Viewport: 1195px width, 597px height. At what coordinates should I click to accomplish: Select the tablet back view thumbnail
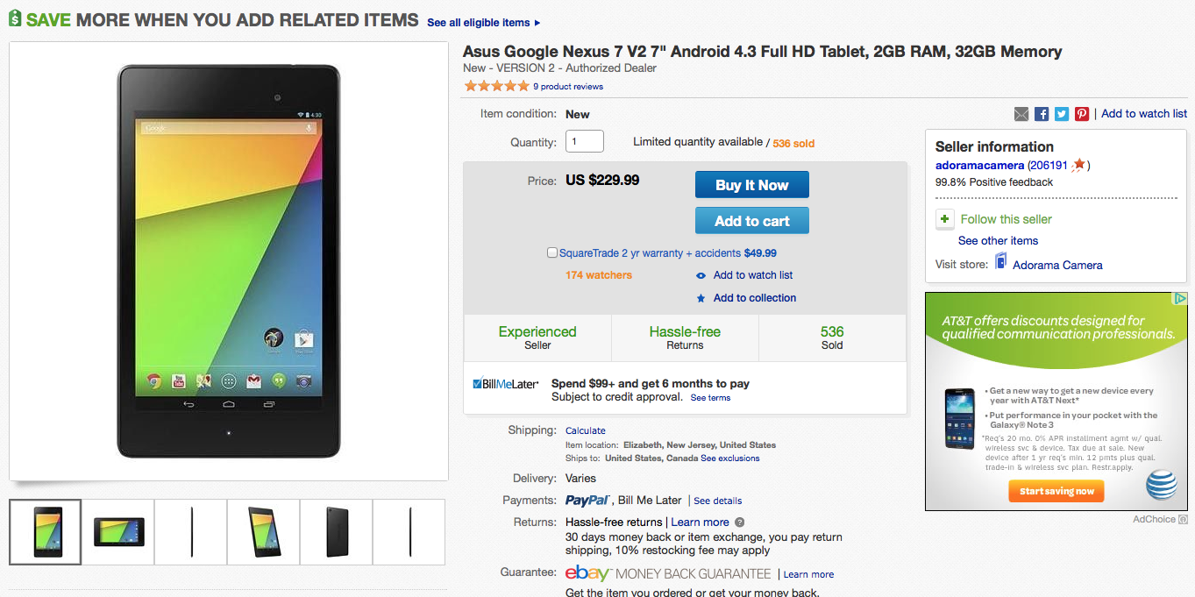pyautogui.click(x=338, y=532)
